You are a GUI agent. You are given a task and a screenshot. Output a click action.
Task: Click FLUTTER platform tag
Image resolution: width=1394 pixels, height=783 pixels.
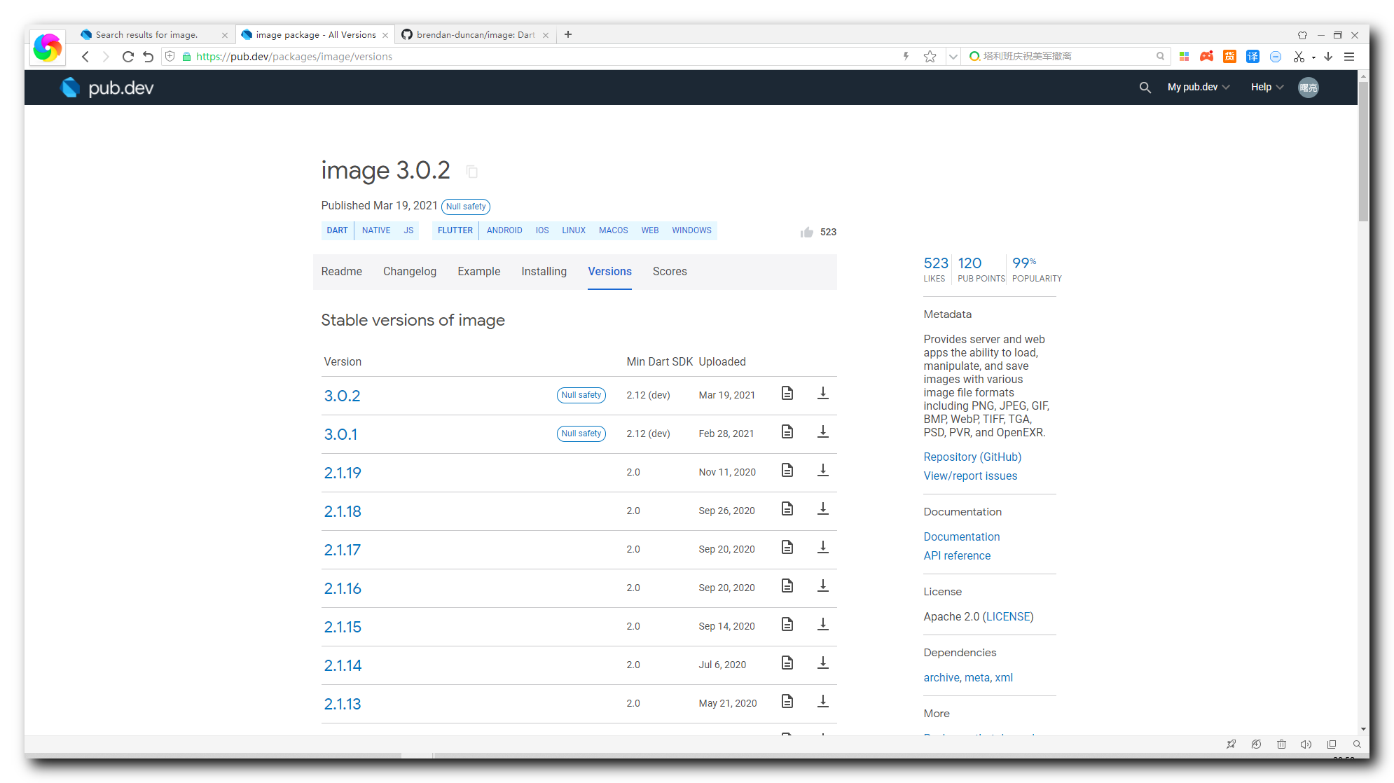[455, 230]
